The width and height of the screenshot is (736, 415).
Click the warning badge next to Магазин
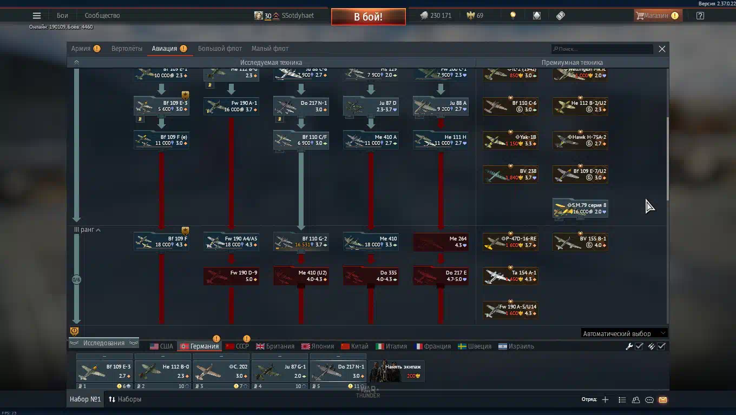click(x=675, y=16)
